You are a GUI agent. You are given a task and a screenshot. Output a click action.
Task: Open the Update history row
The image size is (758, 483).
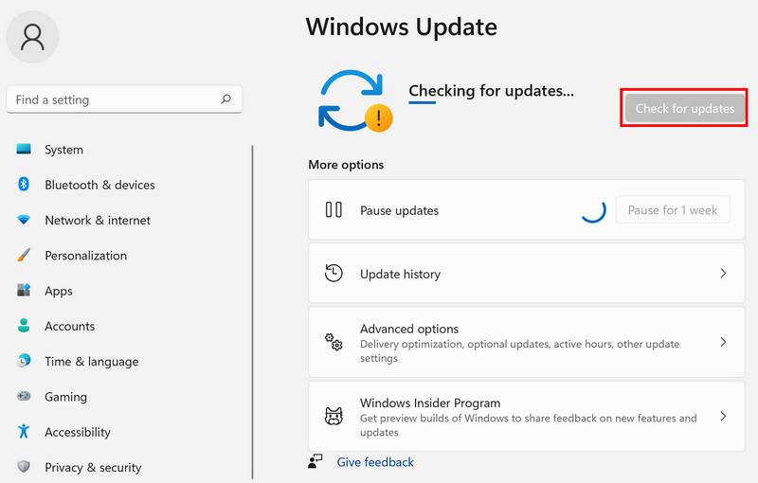pyautogui.click(x=527, y=274)
